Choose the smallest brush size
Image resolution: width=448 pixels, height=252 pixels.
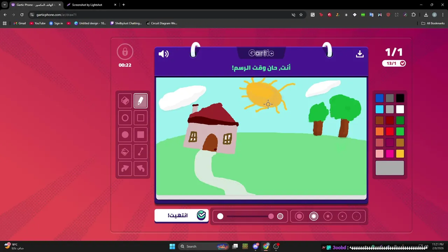[356, 216]
